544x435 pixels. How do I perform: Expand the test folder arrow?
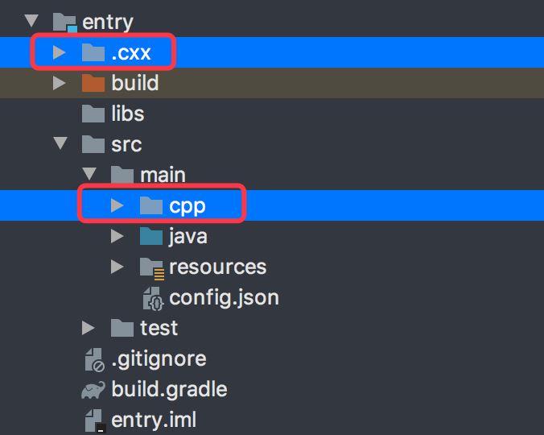(x=89, y=328)
